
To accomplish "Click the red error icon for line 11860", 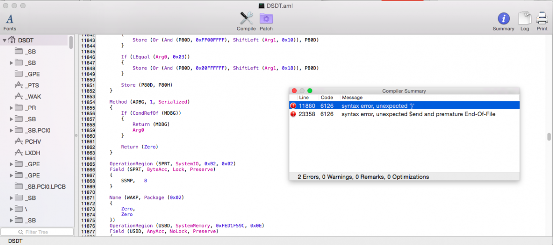I will point(293,105).
